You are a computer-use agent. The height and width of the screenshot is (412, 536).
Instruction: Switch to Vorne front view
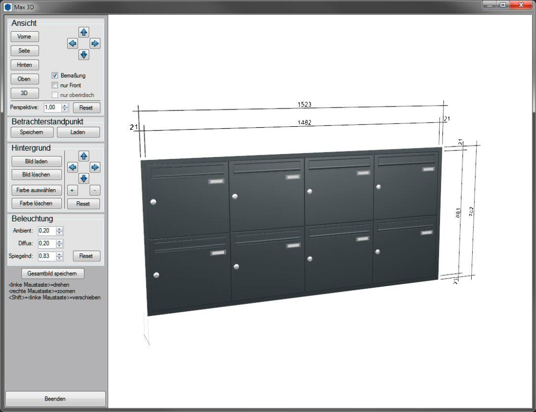[24, 36]
